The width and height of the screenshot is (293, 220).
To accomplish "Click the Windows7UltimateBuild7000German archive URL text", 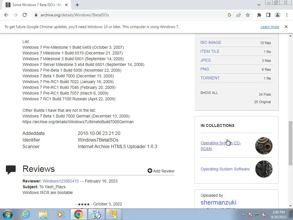I will click(78, 122).
